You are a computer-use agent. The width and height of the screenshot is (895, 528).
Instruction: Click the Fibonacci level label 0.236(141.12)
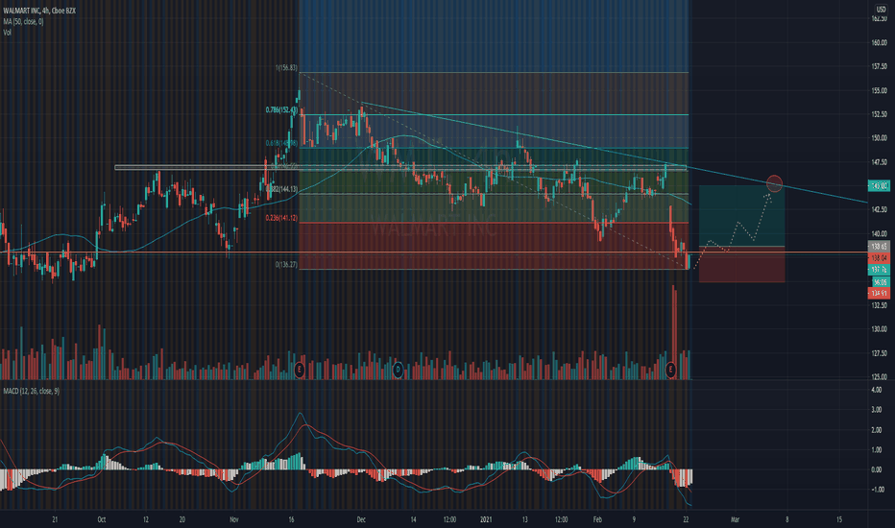[x=281, y=218]
